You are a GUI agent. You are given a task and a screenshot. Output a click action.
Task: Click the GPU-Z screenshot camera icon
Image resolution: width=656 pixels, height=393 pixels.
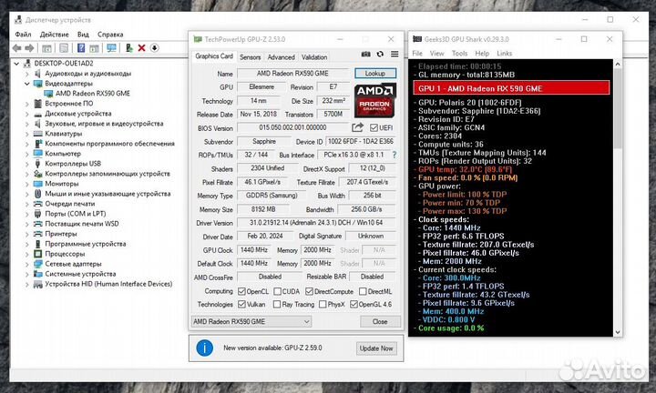(x=365, y=55)
